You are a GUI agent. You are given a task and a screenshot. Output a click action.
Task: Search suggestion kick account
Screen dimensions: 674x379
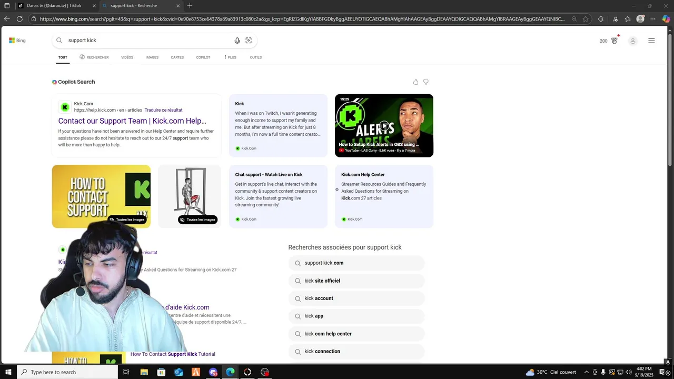[x=356, y=298]
